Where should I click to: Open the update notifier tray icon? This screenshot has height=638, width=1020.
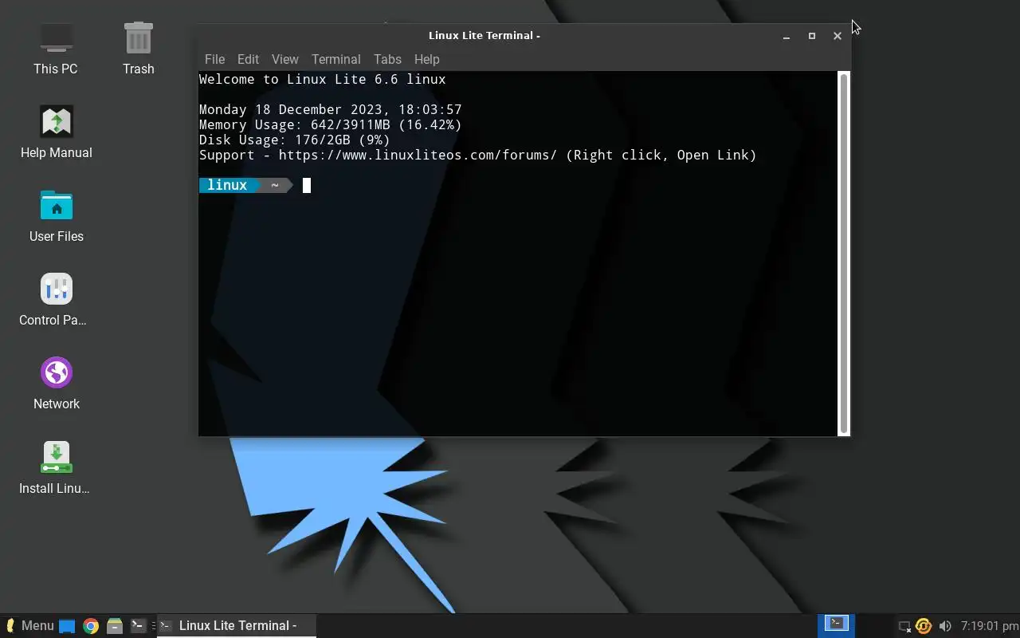pyautogui.click(x=924, y=626)
